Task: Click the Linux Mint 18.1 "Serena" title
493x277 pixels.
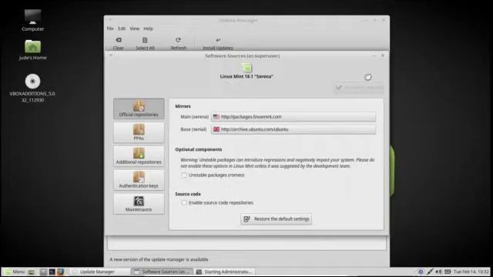Action: coord(246,76)
